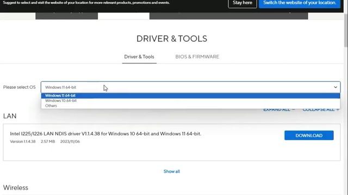
Task: Choose Others option in OS list
Action: (190, 106)
